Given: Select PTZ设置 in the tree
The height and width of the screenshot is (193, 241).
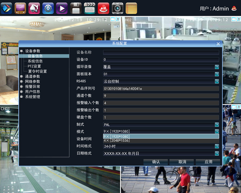Looking at the screenshot, I should click(x=34, y=66).
